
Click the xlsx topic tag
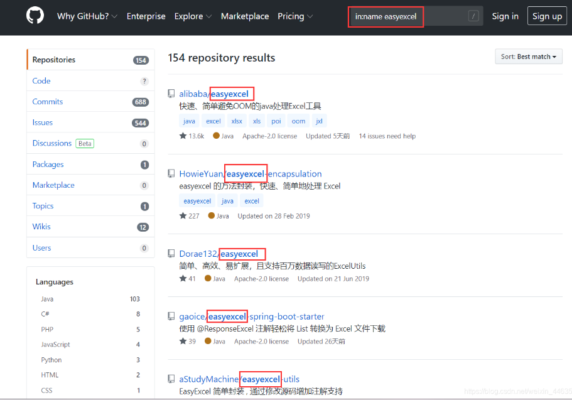click(x=237, y=121)
